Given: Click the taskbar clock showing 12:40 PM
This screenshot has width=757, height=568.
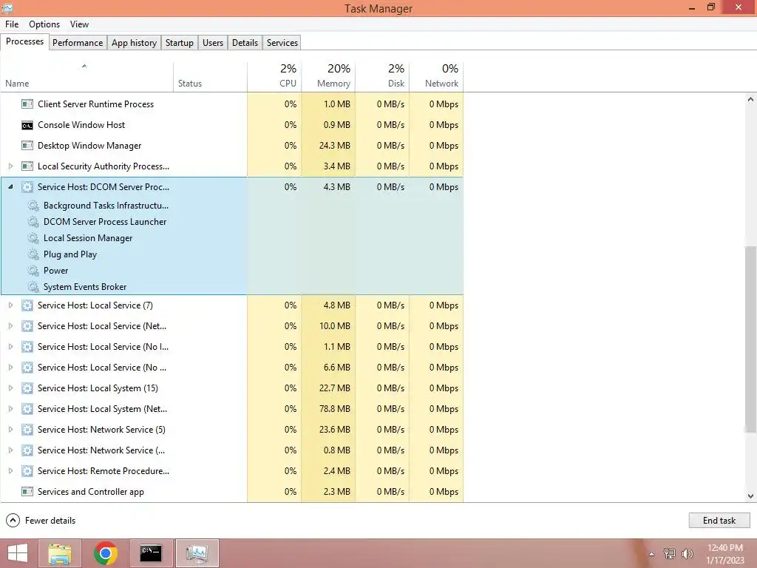Looking at the screenshot, I should pos(725,554).
